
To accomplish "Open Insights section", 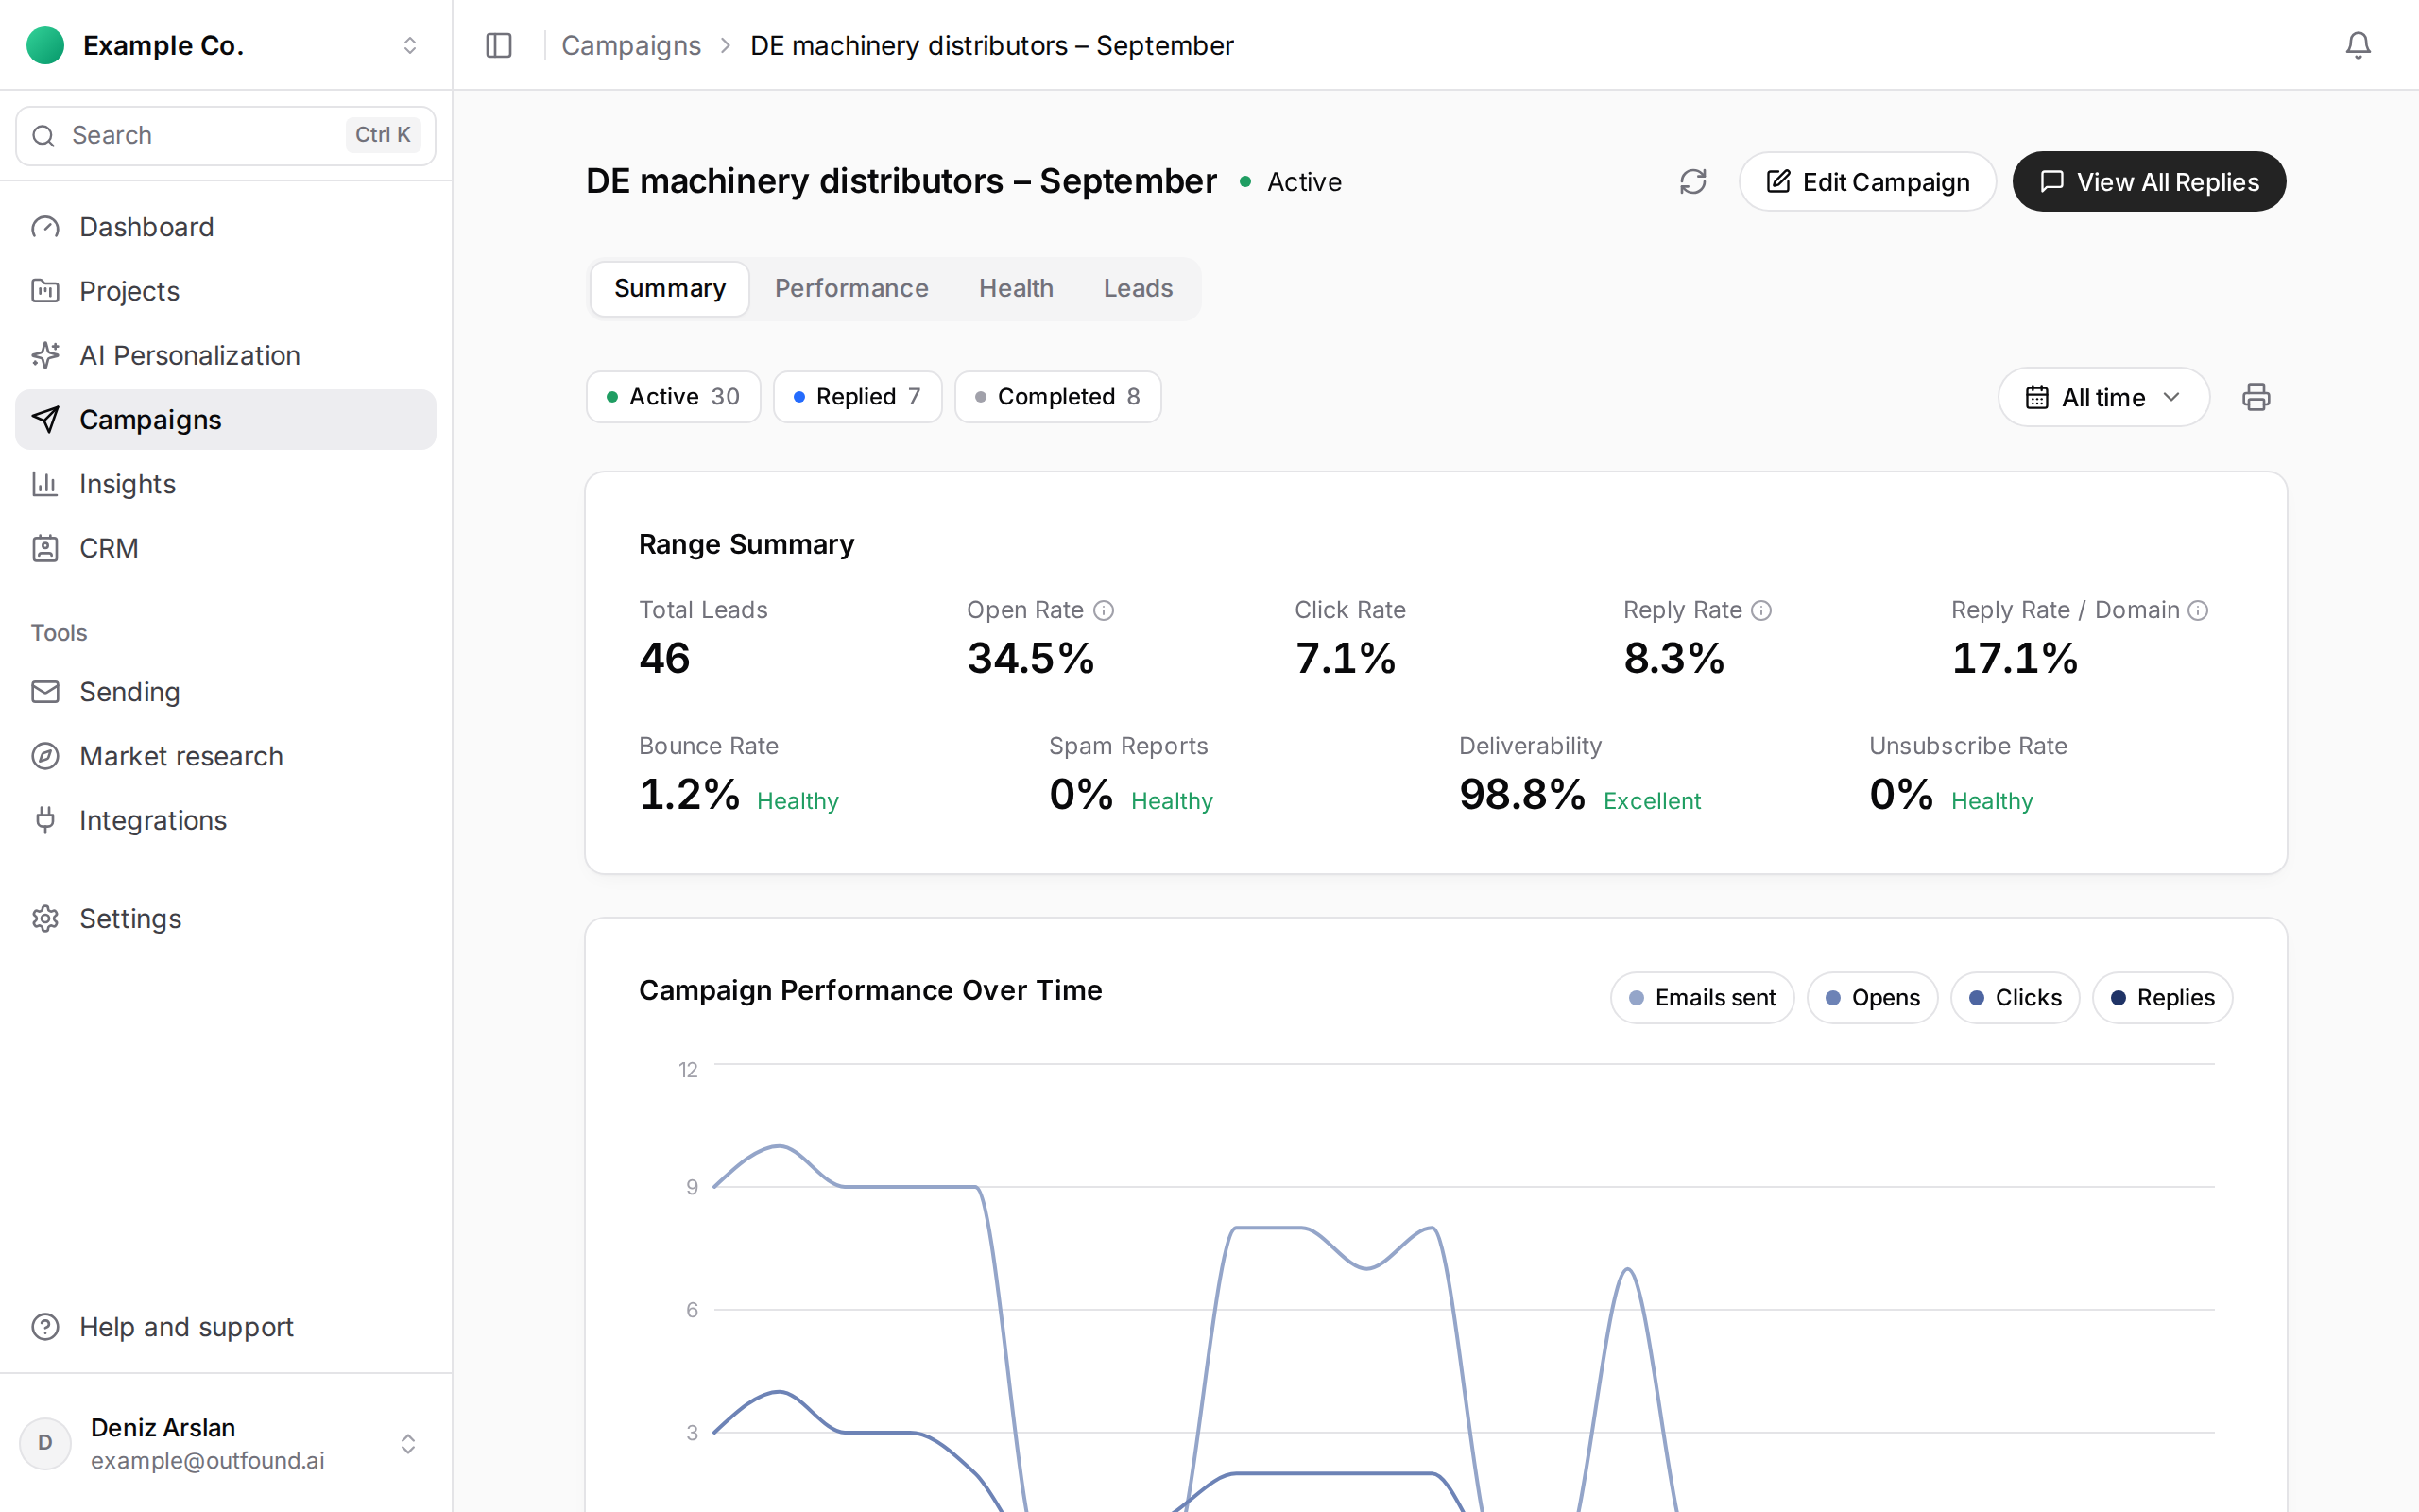I will point(226,484).
